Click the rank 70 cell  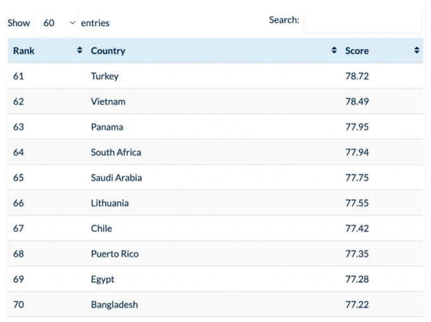[x=47, y=304]
